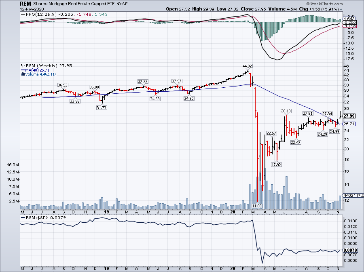The height and width of the screenshot is (272, 364).
Task: Click the volume bars icon beside Volume 4,462,117
Action: point(23,74)
